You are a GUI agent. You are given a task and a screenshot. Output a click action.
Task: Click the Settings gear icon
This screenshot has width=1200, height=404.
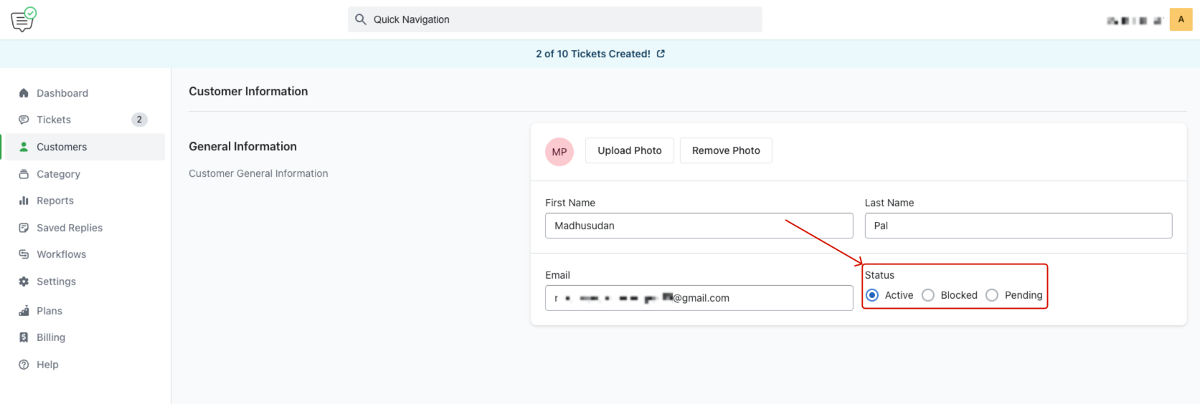[24, 282]
